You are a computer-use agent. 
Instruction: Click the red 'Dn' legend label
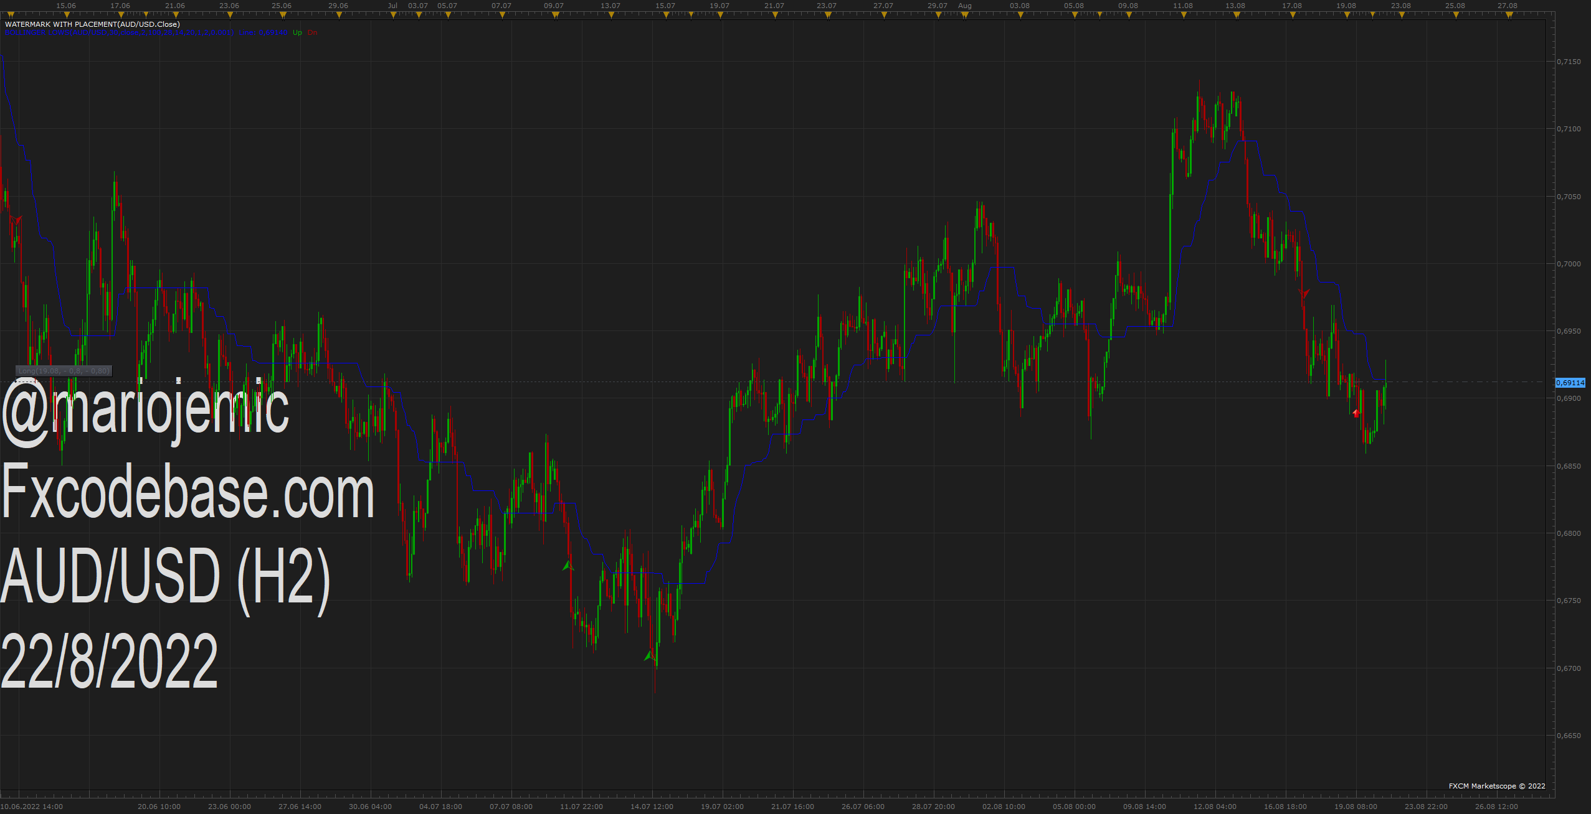pyautogui.click(x=312, y=32)
